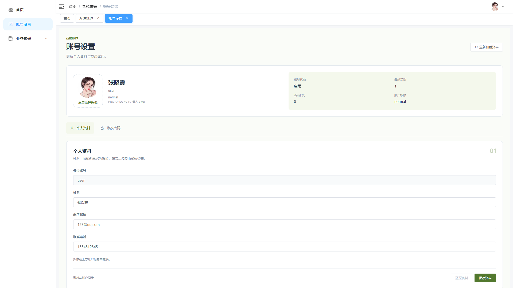Click the 账户权限 value normal in stats panel

pyautogui.click(x=400, y=102)
